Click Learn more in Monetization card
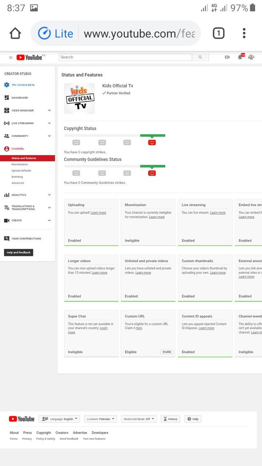 click(157, 217)
